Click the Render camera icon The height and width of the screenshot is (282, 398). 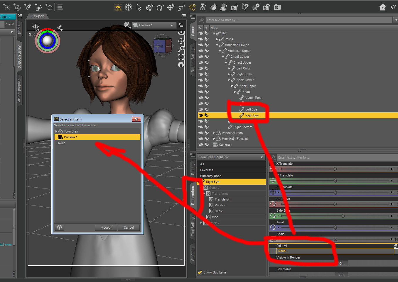click(x=277, y=7)
